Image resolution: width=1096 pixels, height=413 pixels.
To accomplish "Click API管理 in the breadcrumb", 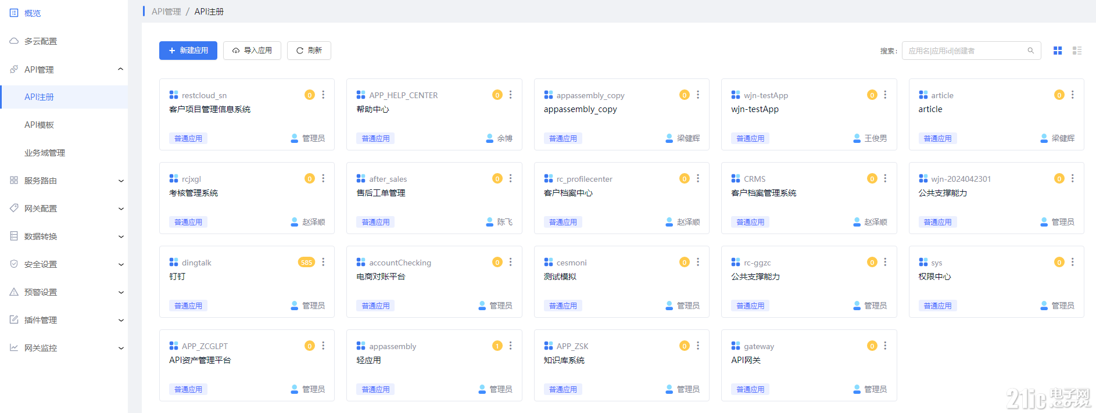I will coord(166,12).
